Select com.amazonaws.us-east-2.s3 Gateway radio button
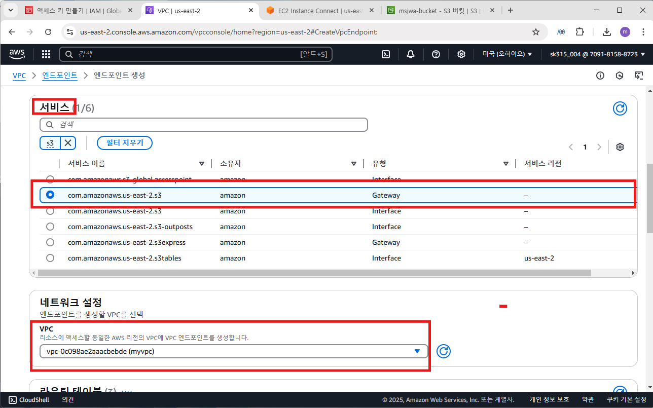653x408 pixels. coord(50,195)
